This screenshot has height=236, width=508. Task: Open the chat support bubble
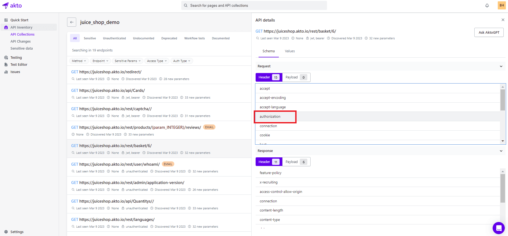point(499,228)
